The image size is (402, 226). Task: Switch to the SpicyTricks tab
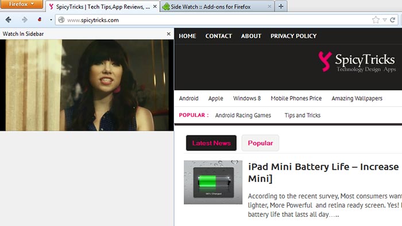tap(103, 7)
